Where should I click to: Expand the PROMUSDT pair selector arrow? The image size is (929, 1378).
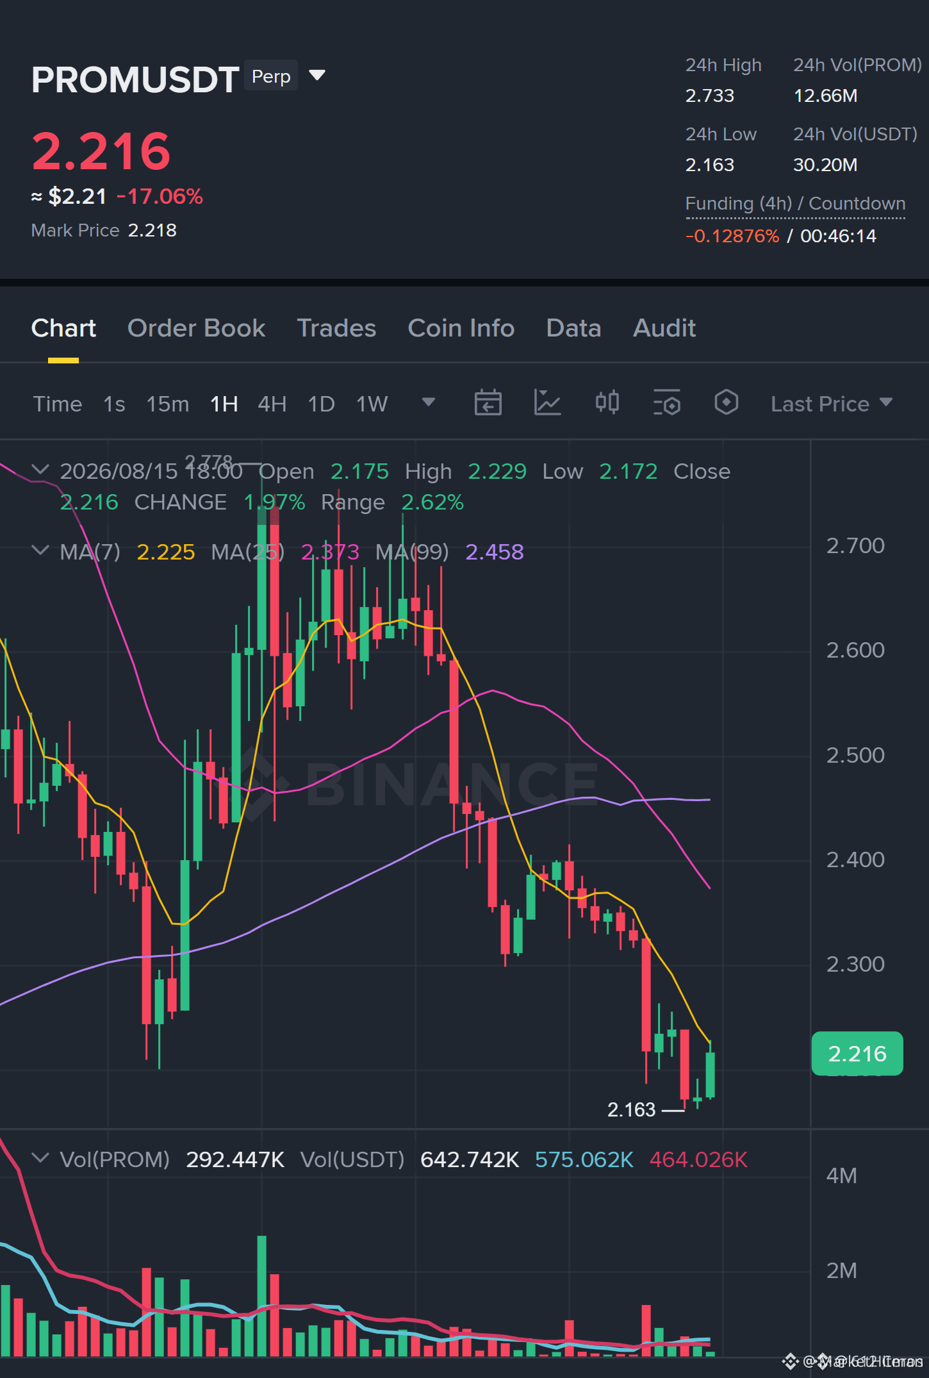[x=317, y=76]
